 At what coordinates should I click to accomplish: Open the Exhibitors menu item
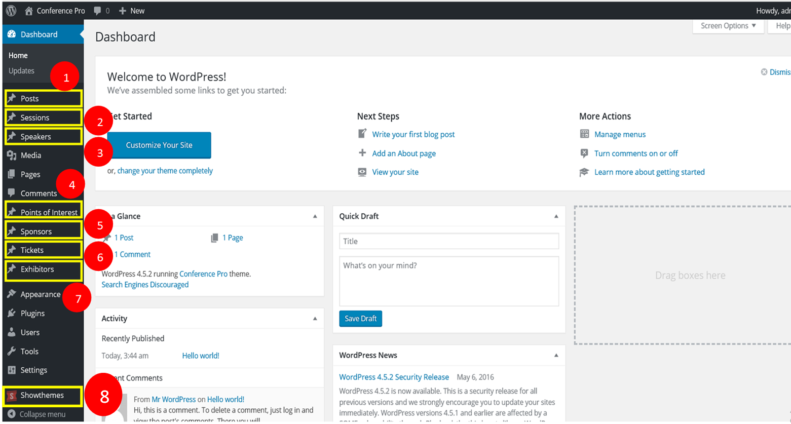(43, 271)
